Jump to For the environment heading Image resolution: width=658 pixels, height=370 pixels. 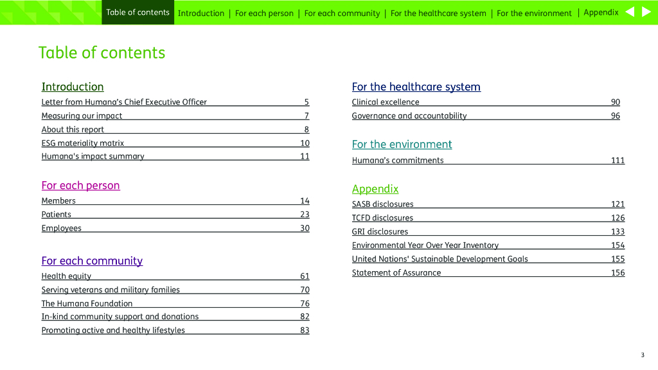click(402, 145)
